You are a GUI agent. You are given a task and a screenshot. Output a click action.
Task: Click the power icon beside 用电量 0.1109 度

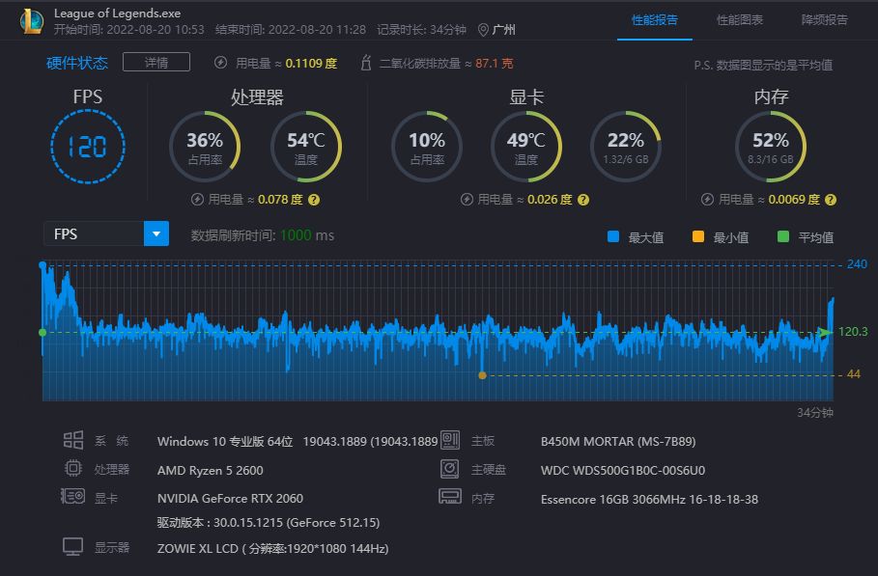pyautogui.click(x=220, y=63)
